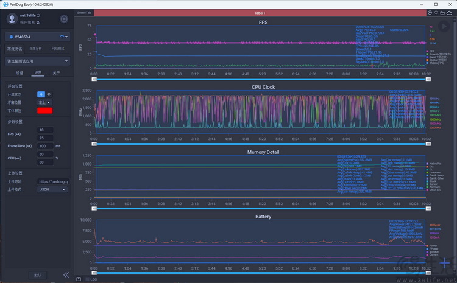Switch to 网络测试 tab

58,49
